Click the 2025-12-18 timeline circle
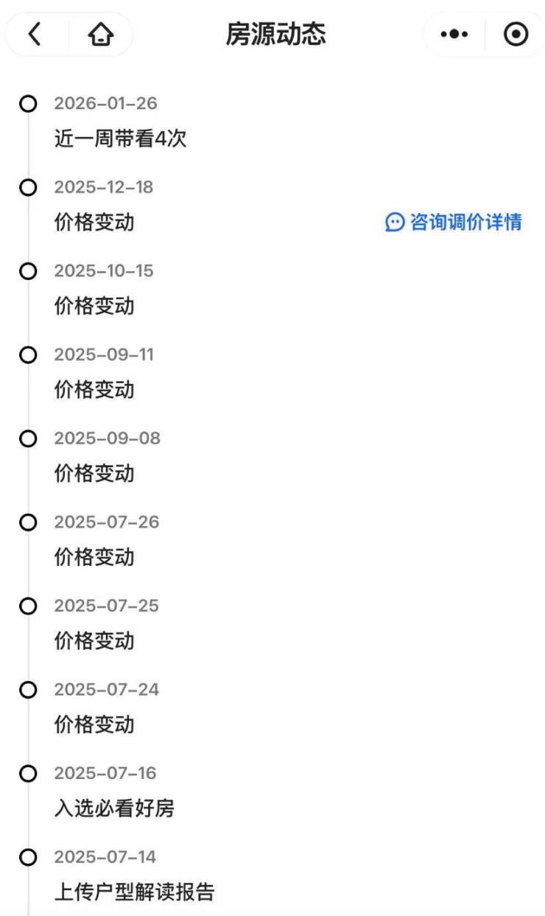This screenshot has height=916, width=545. click(28, 188)
